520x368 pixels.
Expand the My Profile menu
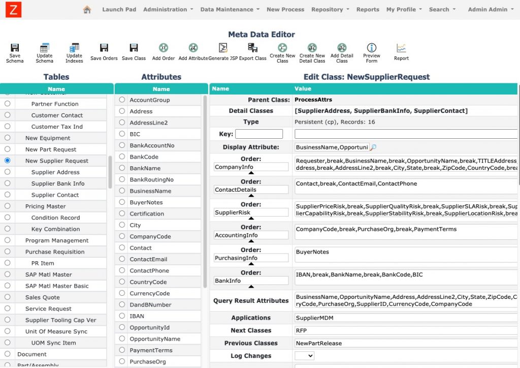[404, 10]
